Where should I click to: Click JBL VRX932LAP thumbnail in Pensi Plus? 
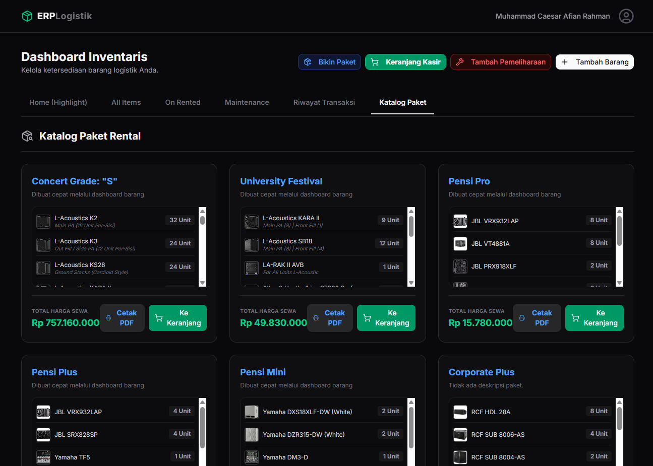pyautogui.click(x=43, y=412)
